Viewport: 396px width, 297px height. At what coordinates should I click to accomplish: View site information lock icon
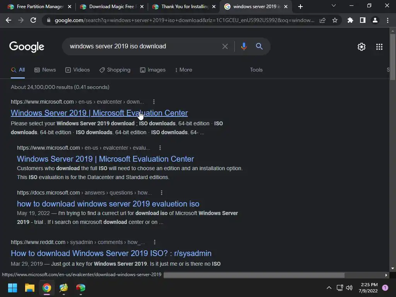(x=49, y=20)
